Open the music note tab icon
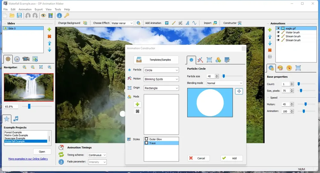Screen dimensions: 320x173 click(x=16, y=119)
